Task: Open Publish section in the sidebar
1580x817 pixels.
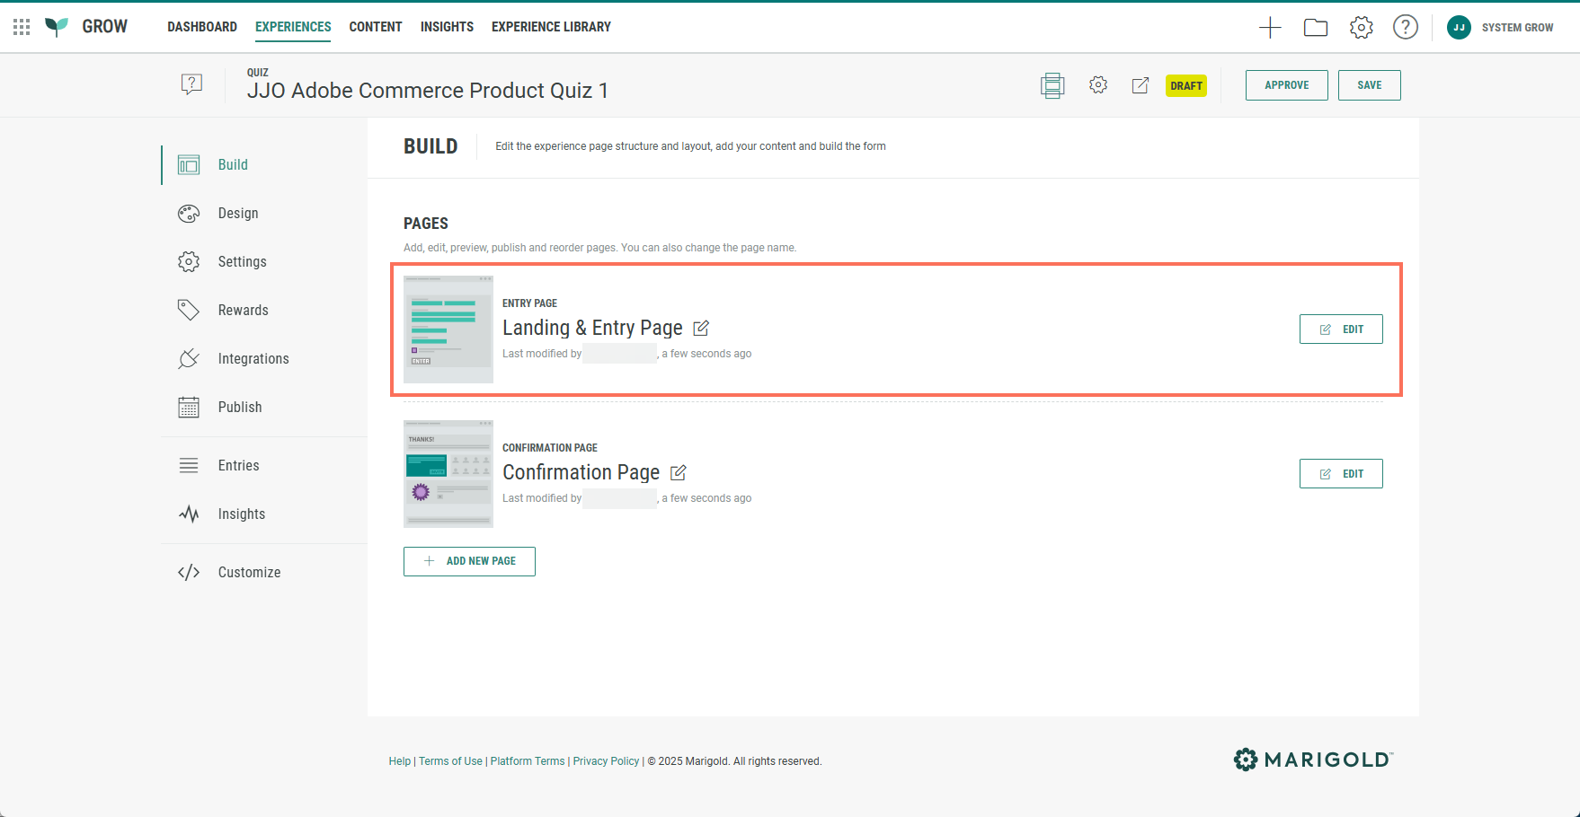Action: (x=240, y=408)
